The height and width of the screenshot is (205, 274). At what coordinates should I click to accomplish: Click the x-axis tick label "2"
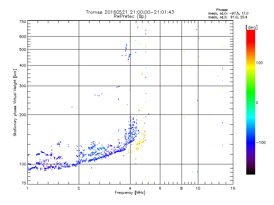[x=79, y=188]
